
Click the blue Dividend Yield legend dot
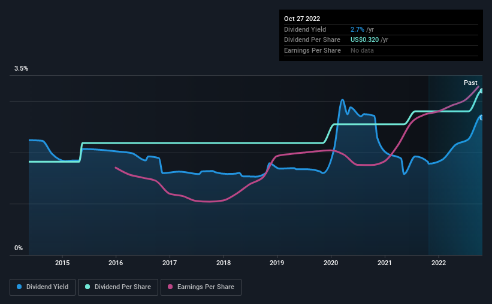tap(19, 287)
